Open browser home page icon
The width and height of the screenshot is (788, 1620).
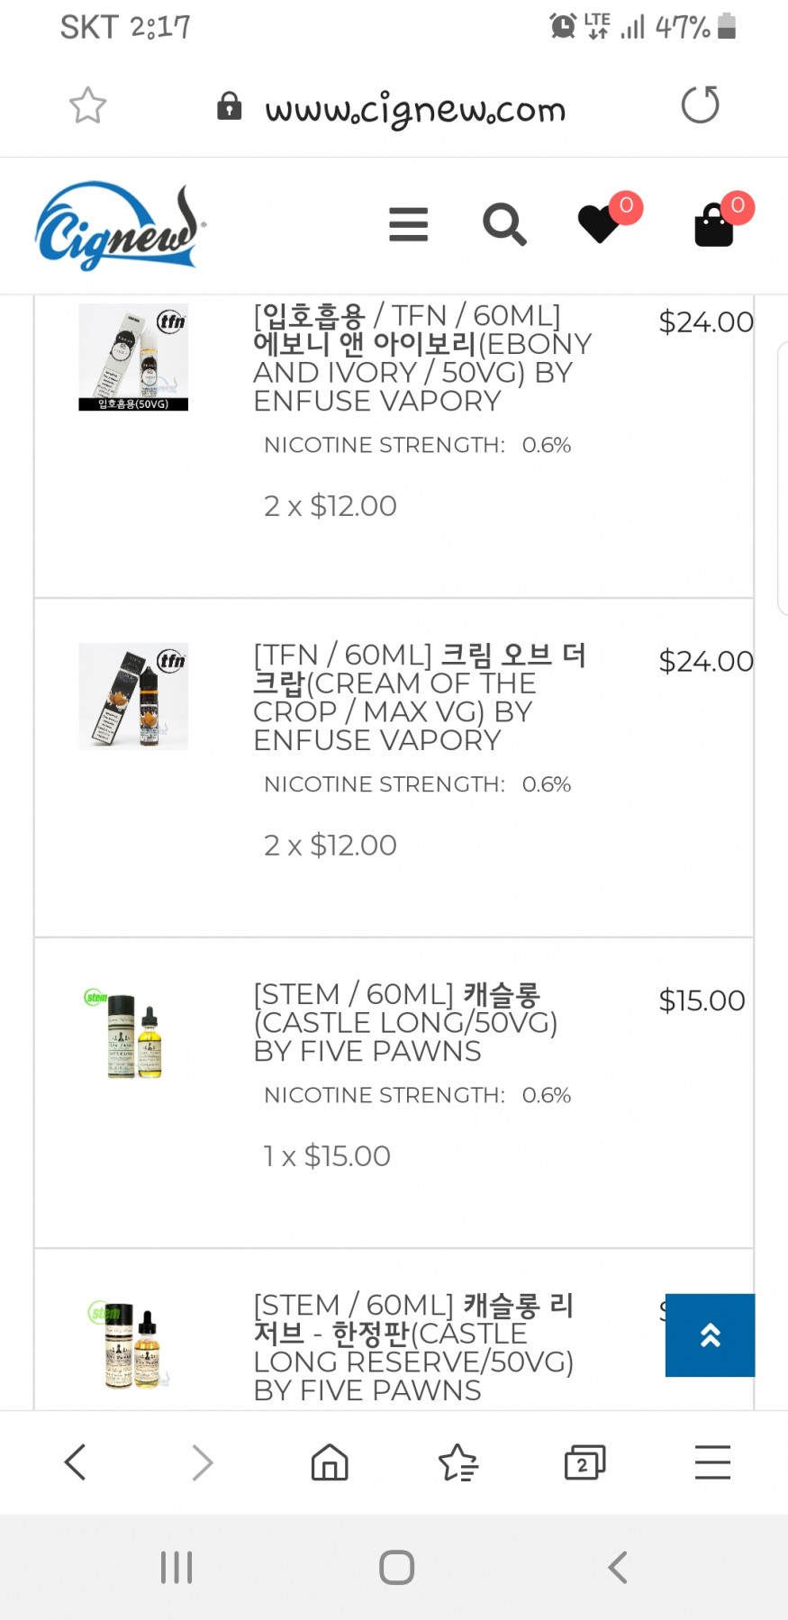(x=330, y=1462)
